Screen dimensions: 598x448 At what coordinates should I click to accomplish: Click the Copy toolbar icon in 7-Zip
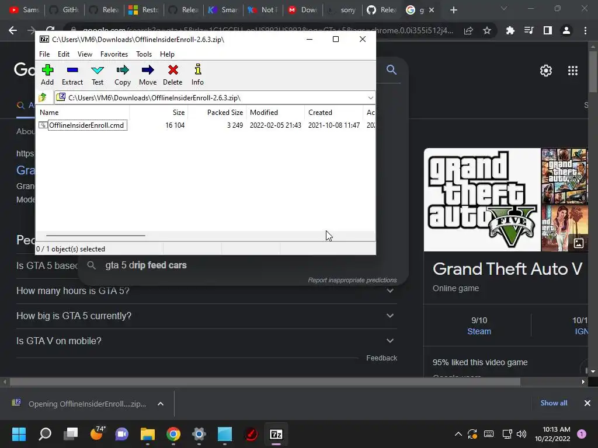pos(123,75)
